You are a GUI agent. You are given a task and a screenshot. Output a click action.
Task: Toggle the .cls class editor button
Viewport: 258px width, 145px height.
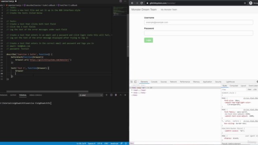click(x=255, y=89)
